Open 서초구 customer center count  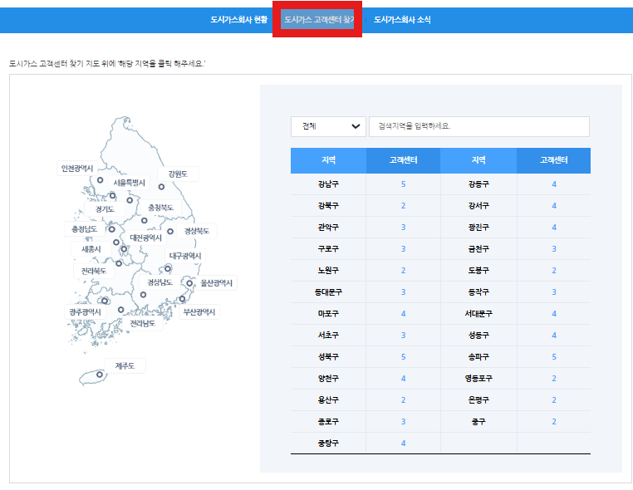403,336
